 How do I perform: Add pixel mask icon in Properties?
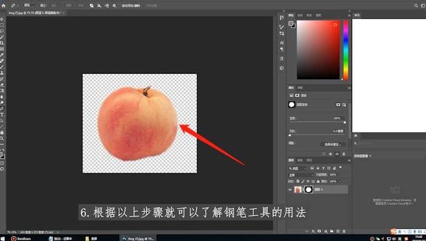(338, 104)
